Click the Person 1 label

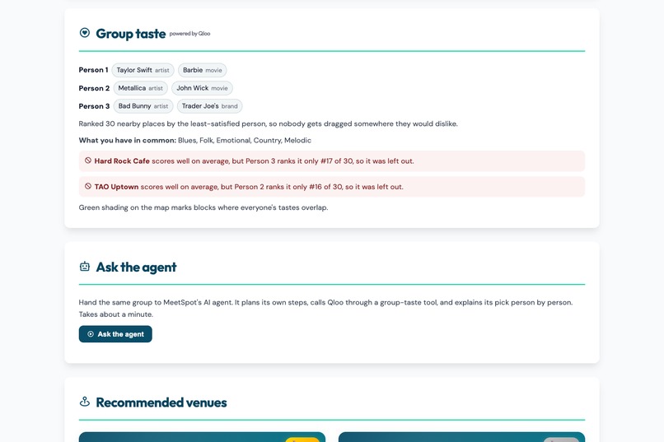coord(93,70)
